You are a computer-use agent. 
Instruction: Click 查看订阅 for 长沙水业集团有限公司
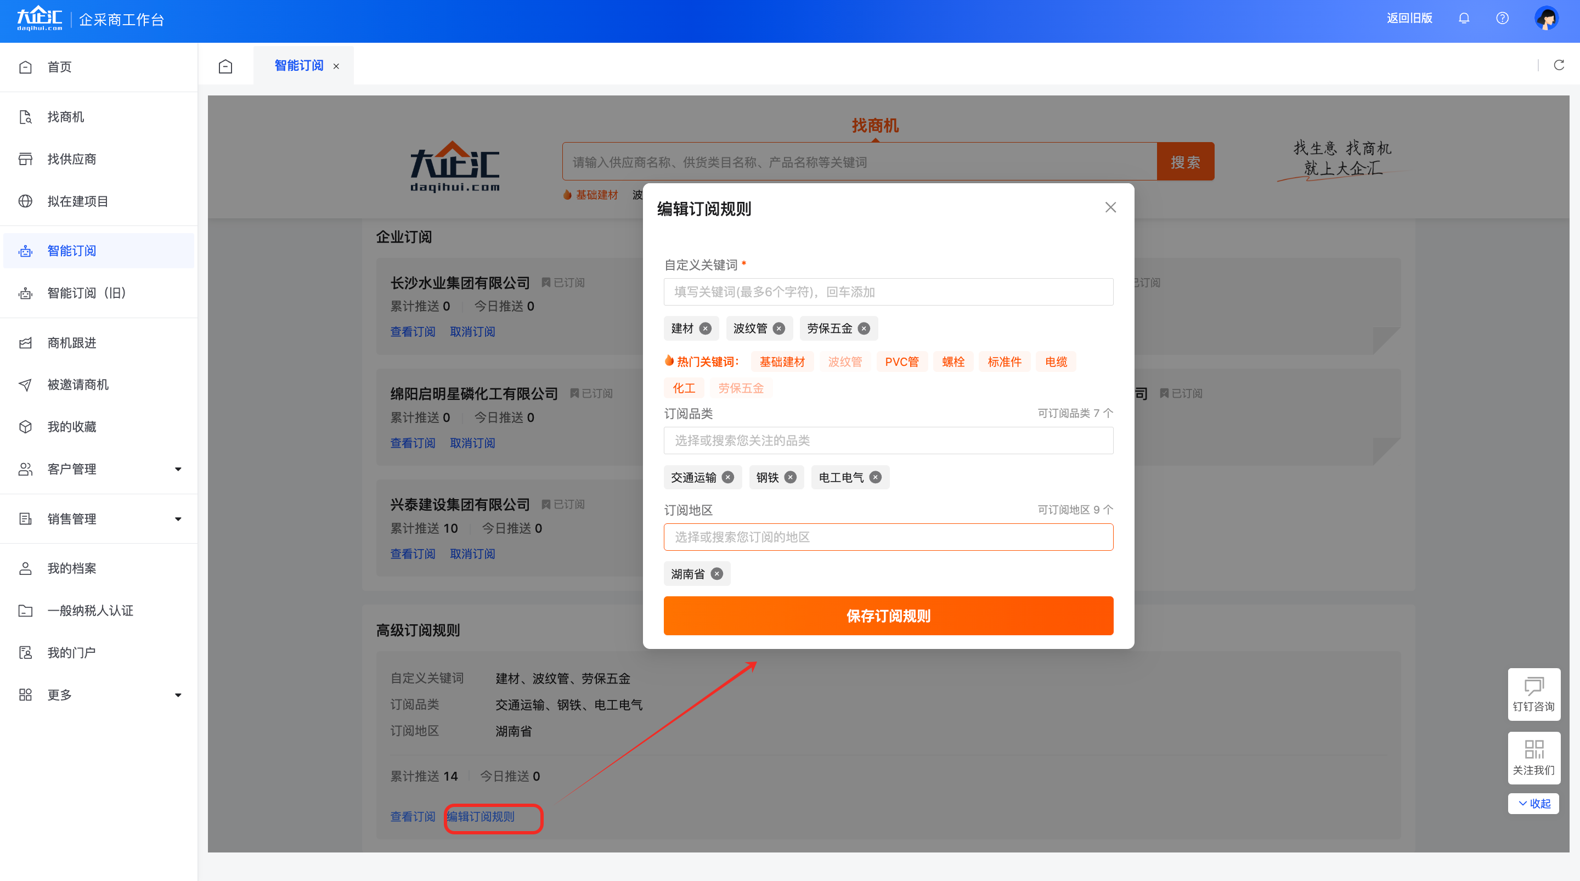pos(413,332)
